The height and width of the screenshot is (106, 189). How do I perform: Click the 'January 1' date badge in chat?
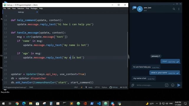point(156,56)
